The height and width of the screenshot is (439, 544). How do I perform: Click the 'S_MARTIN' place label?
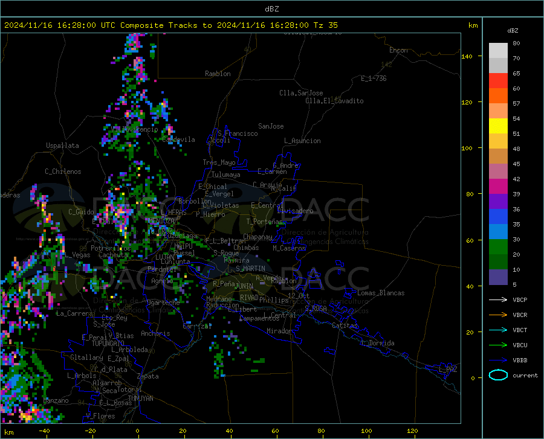click(x=250, y=269)
